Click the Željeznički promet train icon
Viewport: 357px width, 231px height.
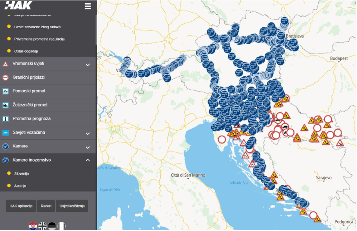(5, 105)
